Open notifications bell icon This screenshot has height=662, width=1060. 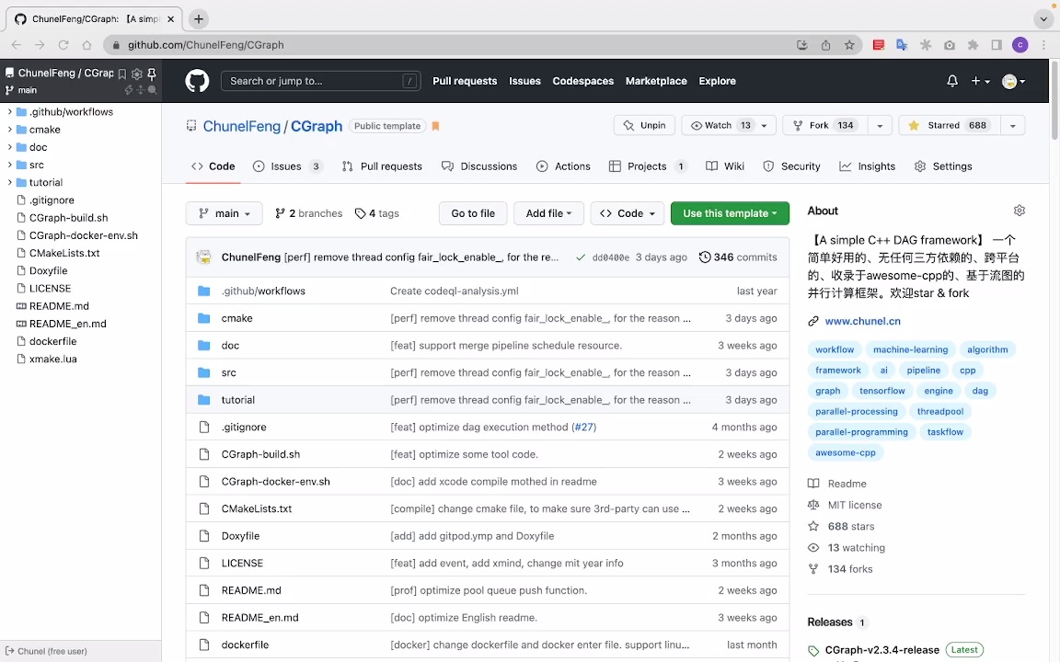point(951,81)
